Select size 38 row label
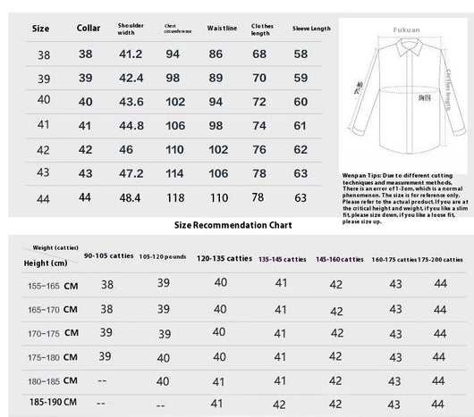 pos(44,55)
